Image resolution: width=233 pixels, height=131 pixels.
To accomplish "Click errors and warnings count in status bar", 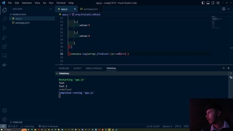I will pyautogui.click(x=13, y=126).
